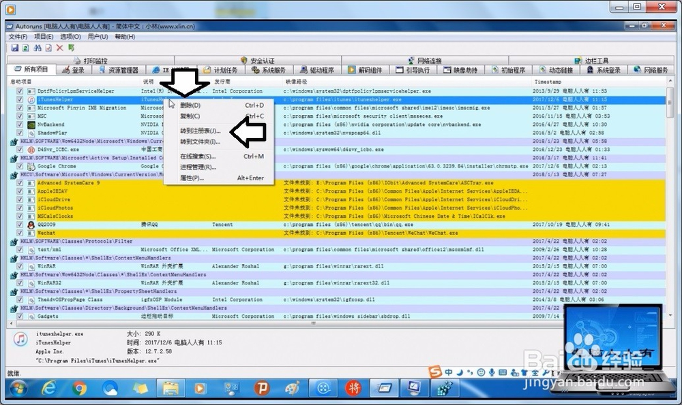Open Internet Explorer from the taskbar

[x=48, y=388]
